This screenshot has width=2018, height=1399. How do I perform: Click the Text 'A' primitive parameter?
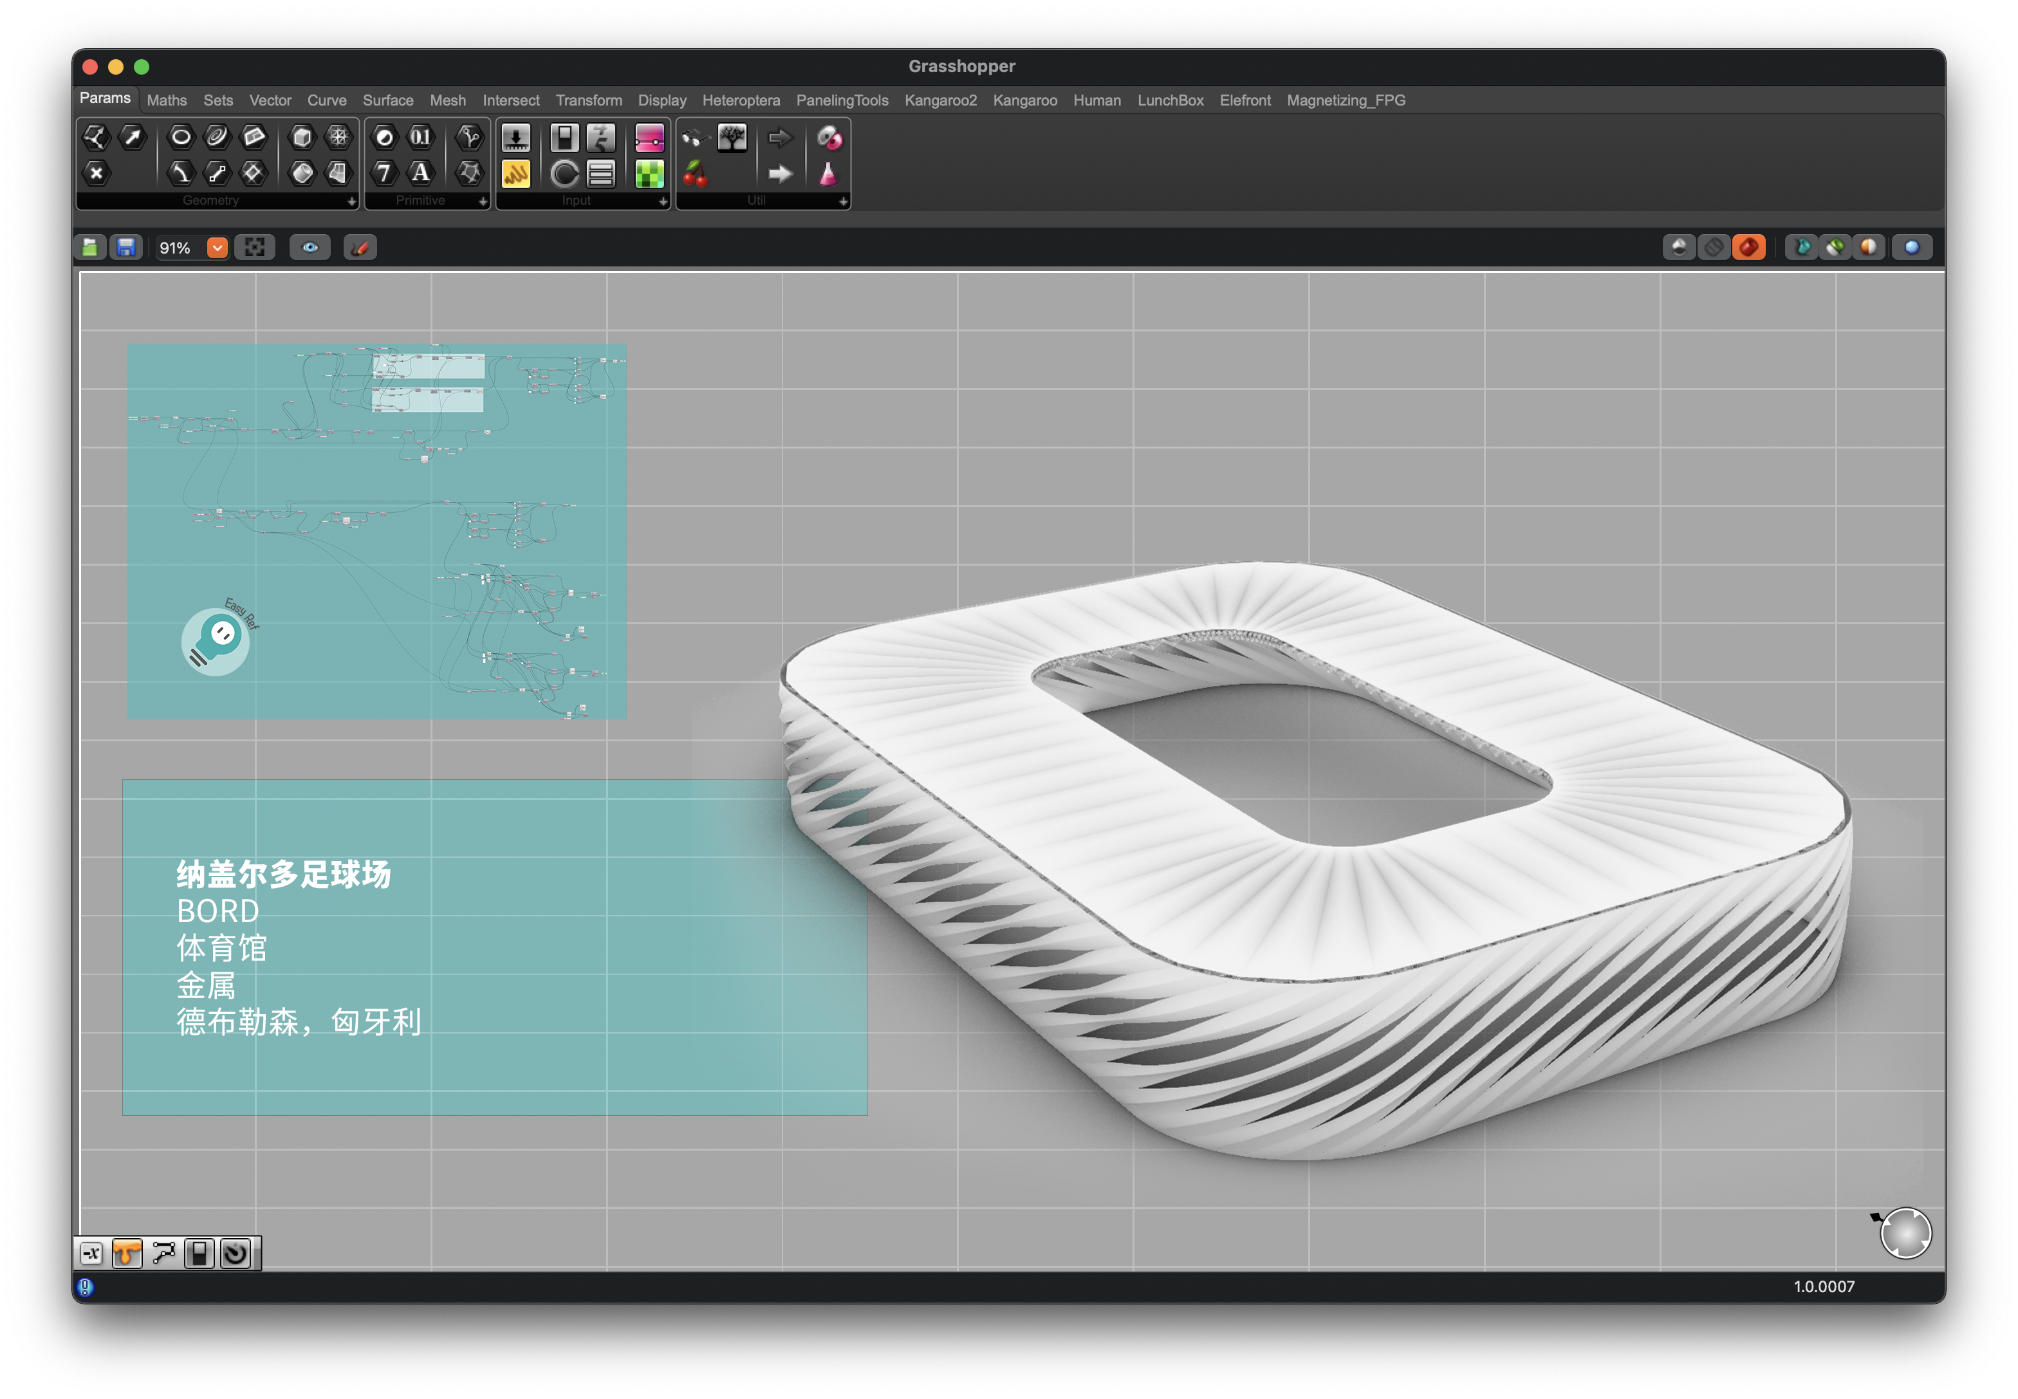coord(421,172)
